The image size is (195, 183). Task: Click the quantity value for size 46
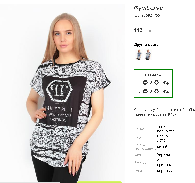(151, 92)
